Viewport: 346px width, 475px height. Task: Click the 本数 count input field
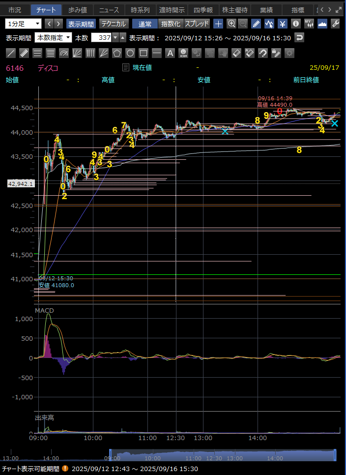tap(101, 38)
